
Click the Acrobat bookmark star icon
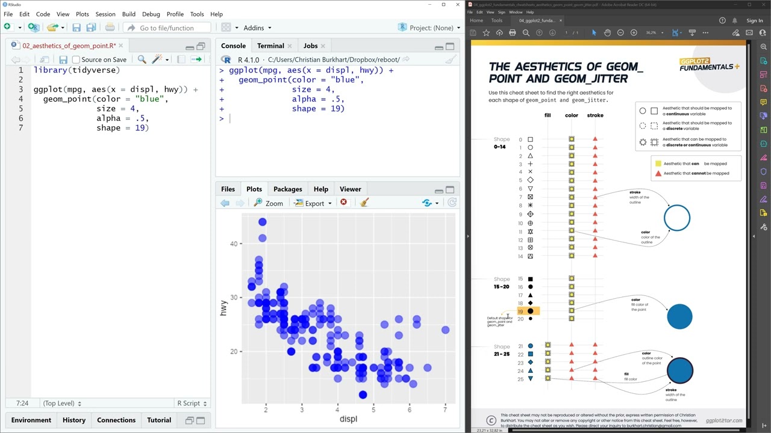(486, 32)
